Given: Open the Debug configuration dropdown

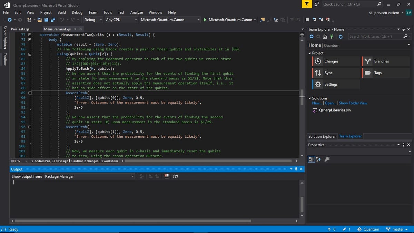Looking at the screenshot, I should tap(92, 20).
